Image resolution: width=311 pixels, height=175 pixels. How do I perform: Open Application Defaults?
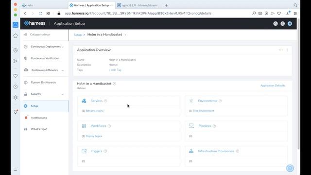point(273,86)
